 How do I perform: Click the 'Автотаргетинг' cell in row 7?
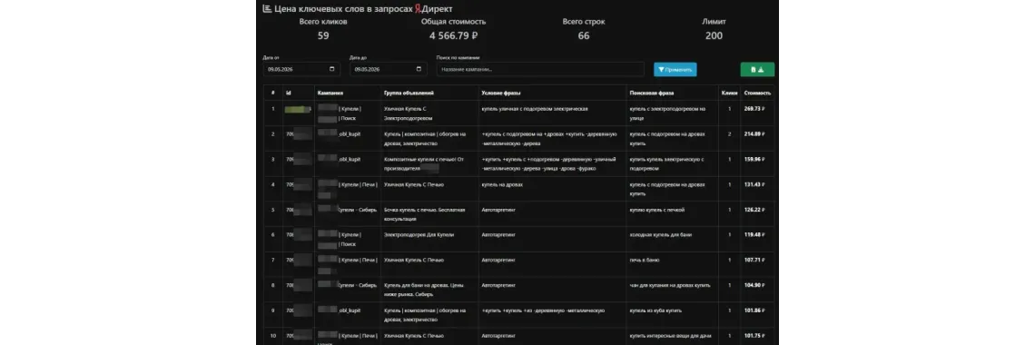point(498,260)
